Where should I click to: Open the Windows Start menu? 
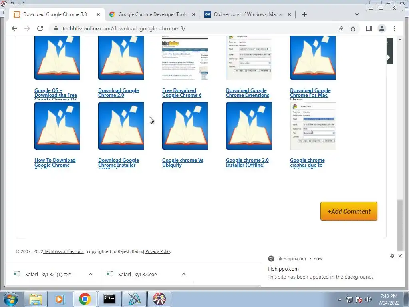[x=10, y=299]
